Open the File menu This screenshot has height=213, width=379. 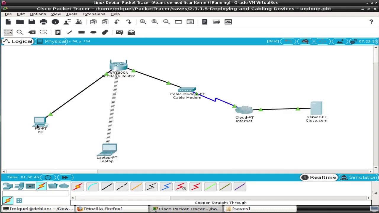(8, 14)
